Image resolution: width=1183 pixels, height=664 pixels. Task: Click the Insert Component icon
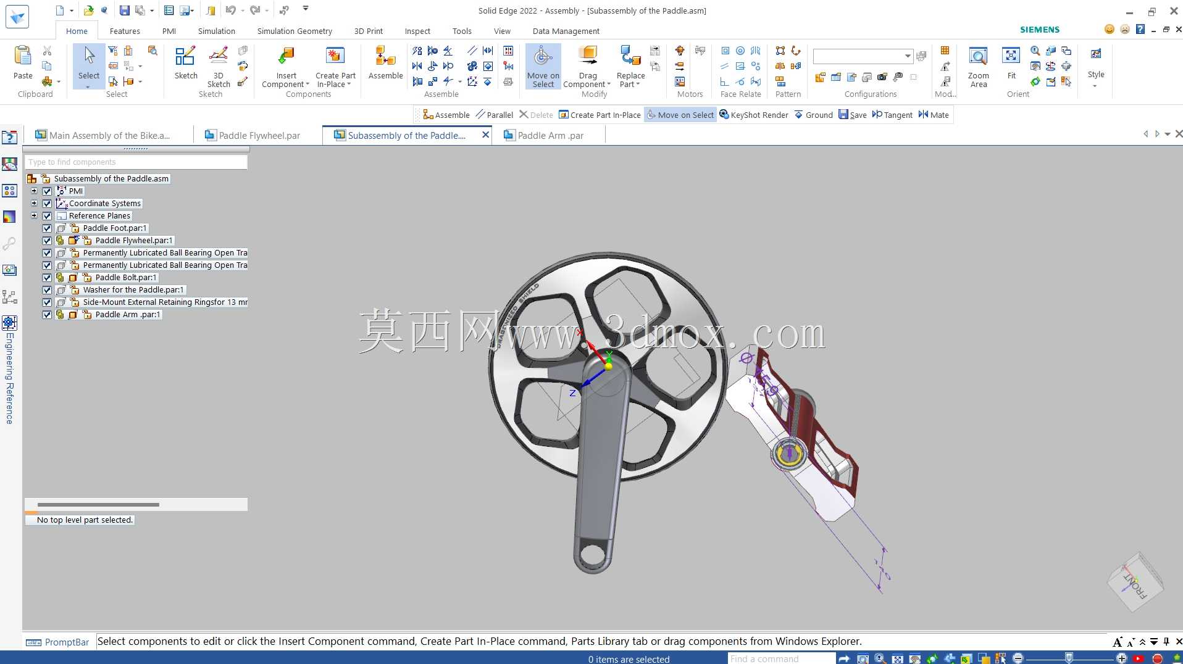click(286, 57)
